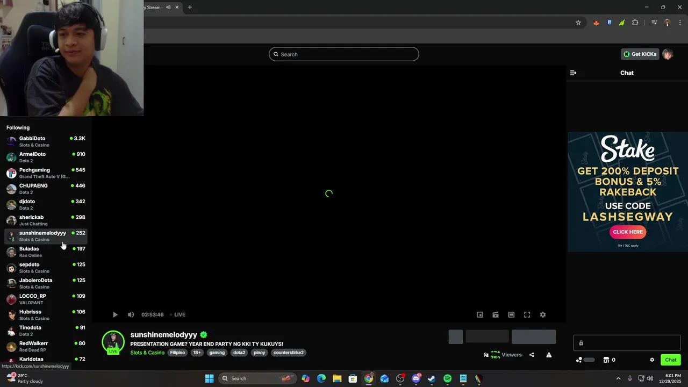688x387 pixels.
Task: Report stream with warning triangle icon
Action: click(549, 355)
